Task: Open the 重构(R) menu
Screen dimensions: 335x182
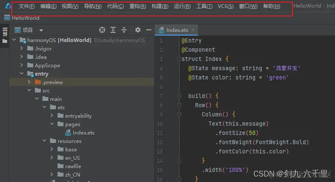Action: pyautogui.click(x=138, y=6)
